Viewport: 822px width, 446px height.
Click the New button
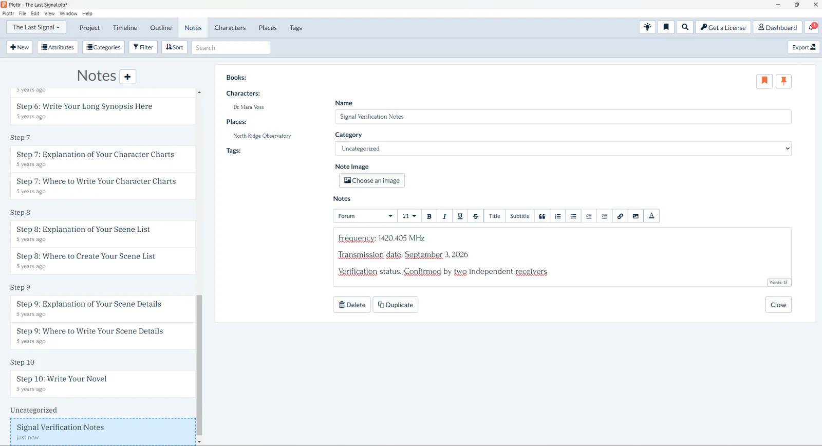coord(20,47)
